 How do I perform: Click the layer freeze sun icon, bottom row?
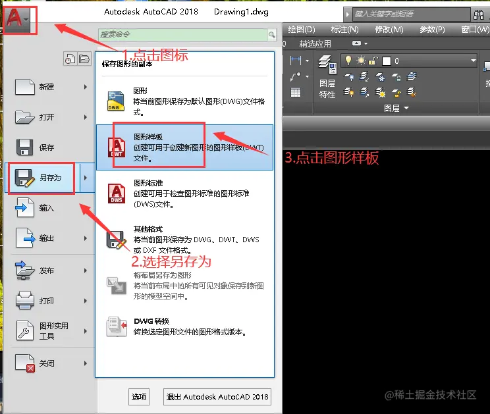[380, 92]
